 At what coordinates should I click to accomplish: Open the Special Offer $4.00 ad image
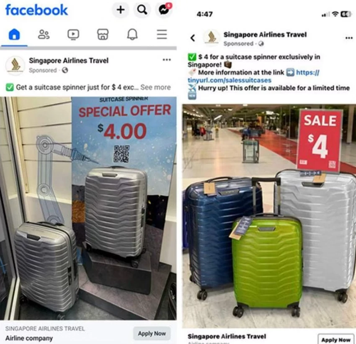click(88, 208)
